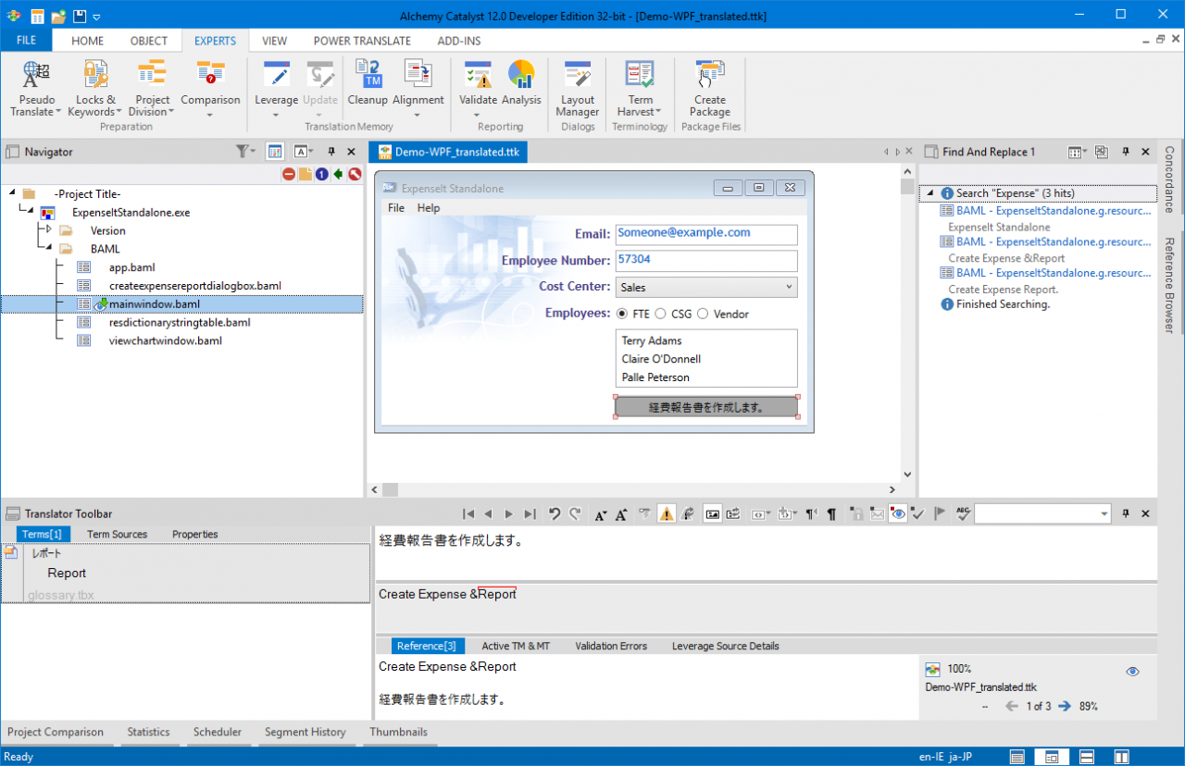Click the preview pane vertical scrollbar
This screenshot has height=766, width=1185.
tap(907, 324)
